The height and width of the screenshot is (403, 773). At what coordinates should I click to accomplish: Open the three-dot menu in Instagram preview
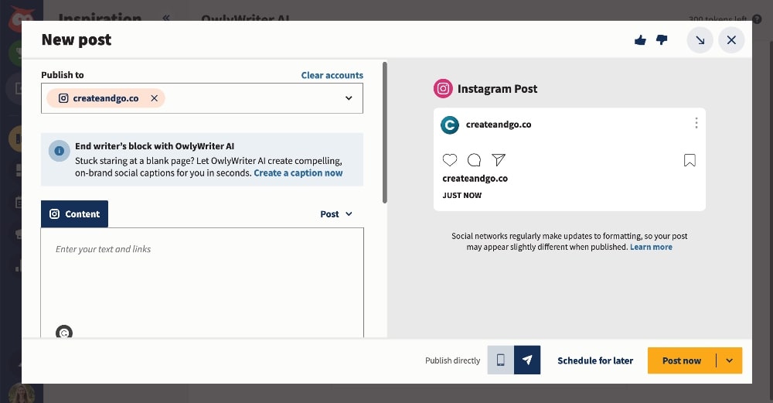[696, 123]
